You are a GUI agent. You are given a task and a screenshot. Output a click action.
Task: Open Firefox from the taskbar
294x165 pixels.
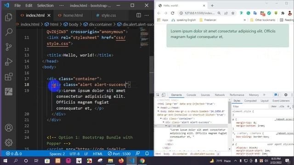point(121,161)
